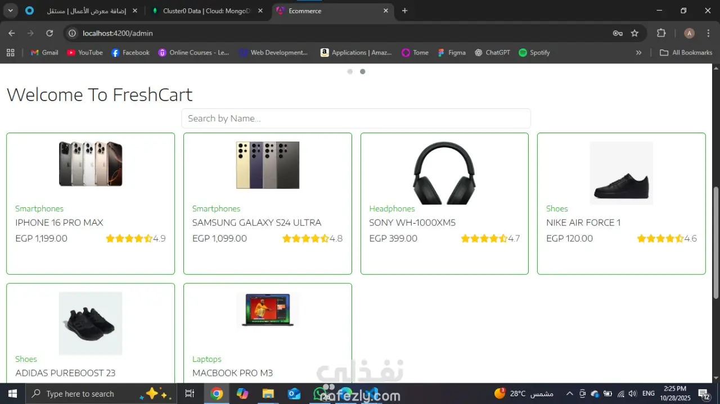The image size is (720, 404).
Task: Open the Adidas Pureboost 23 shoe image
Action: coord(91,324)
